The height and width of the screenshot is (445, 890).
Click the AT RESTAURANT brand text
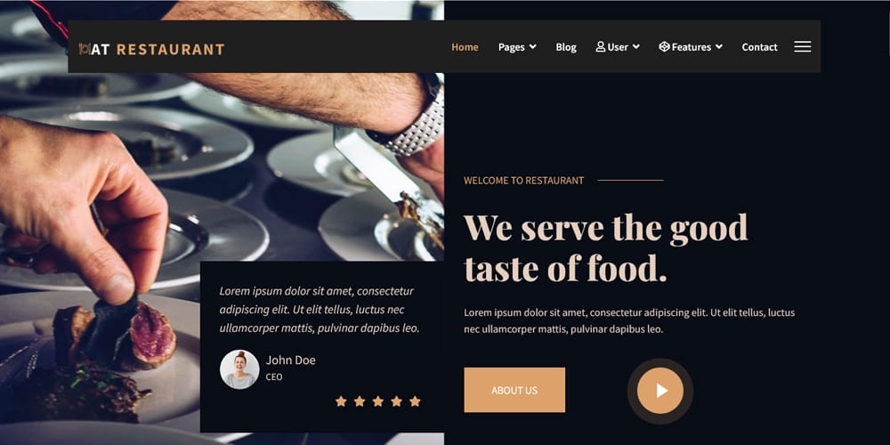click(158, 49)
